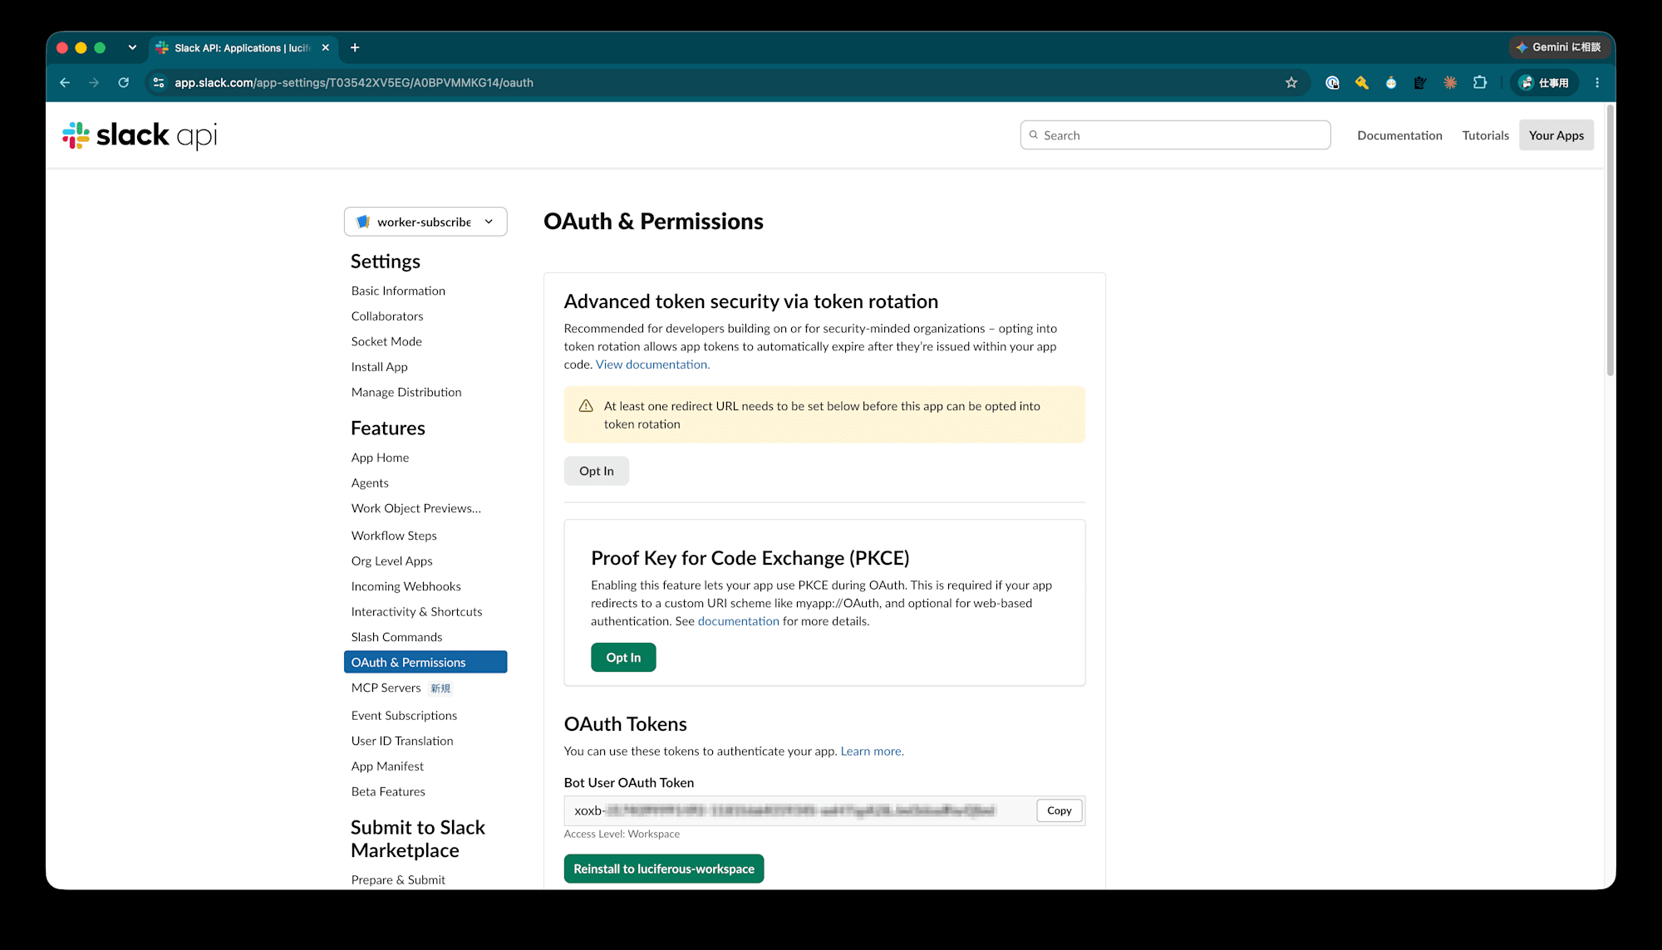Go to Your Apps
Image resolution: width=1662 pixels, height=950 pixels.
tap(1556, 135)
